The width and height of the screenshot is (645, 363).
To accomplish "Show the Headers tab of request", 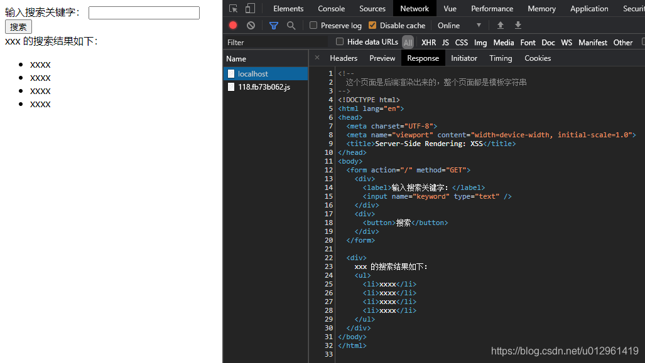I will [344, 58].
